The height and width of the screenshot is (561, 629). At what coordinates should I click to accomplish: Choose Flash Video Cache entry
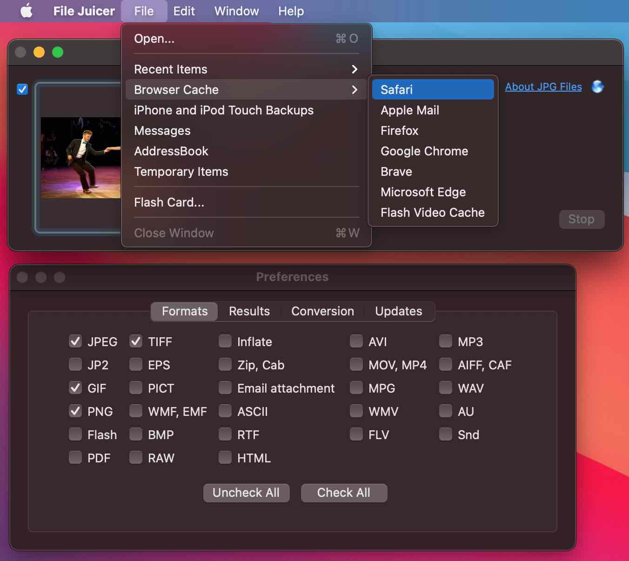433,213
